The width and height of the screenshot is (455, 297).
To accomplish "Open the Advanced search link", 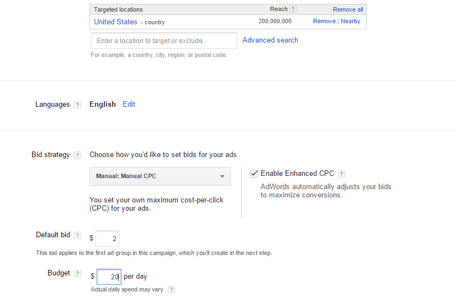I will click(270, 40).
